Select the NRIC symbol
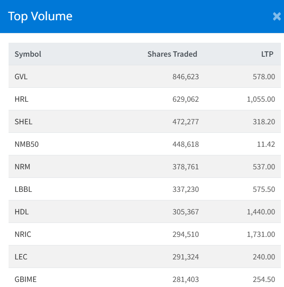This screenshot has width=284, height=287. point(23,234)
